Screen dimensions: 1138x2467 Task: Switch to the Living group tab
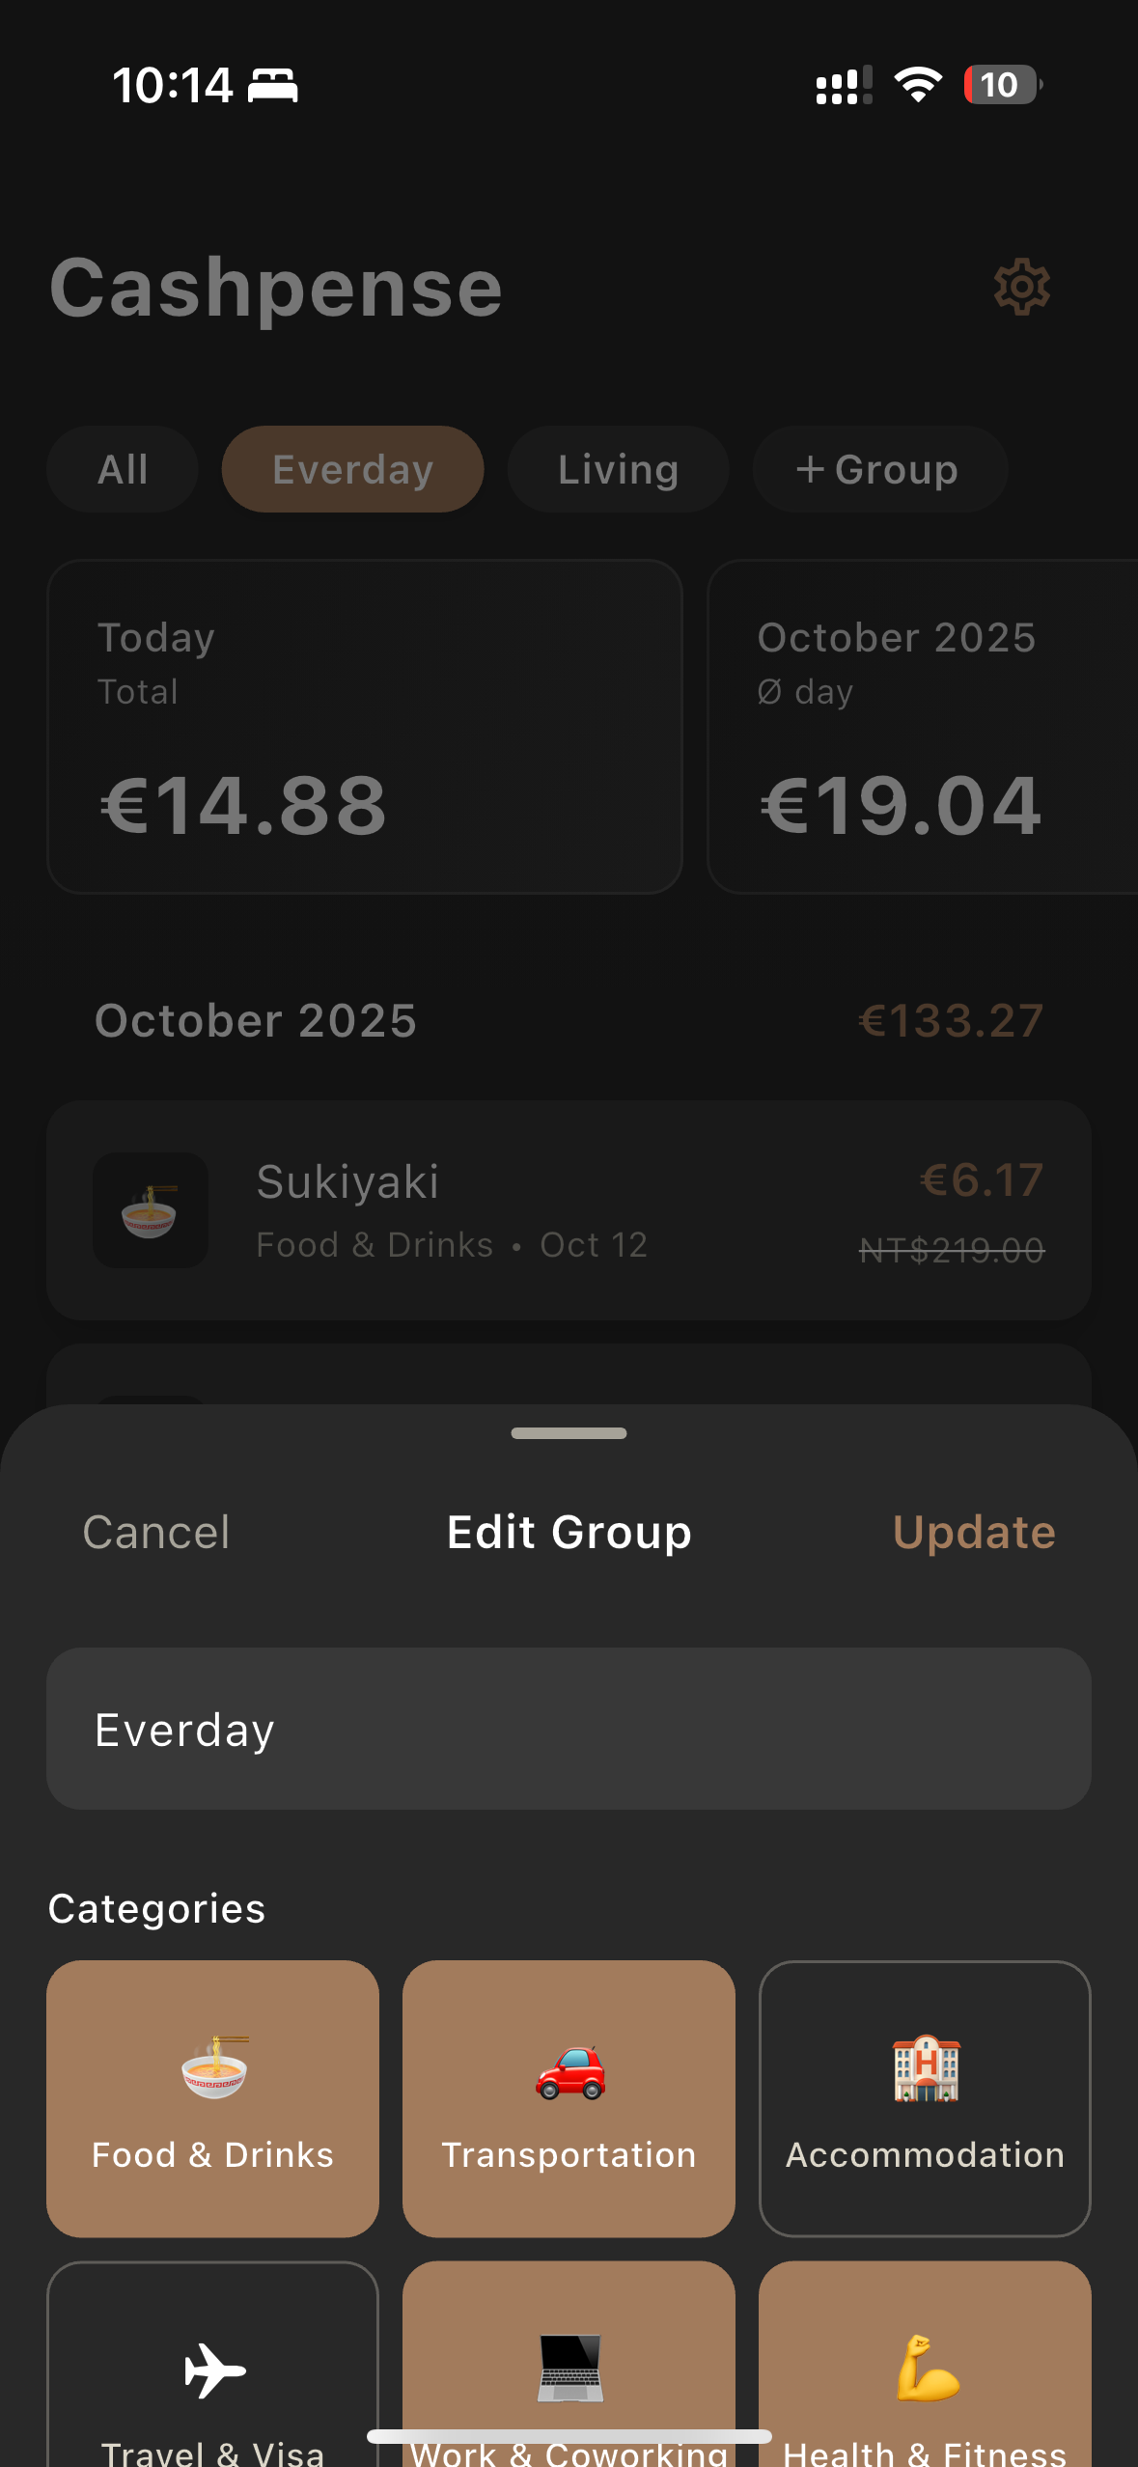pos(618,470)
